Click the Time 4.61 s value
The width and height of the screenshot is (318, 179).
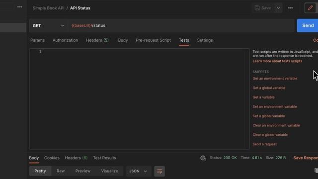click(256, 158)
